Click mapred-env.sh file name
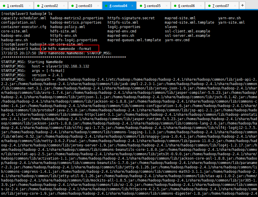The width and height of the screenshot is (258, 197). pos(121,36)
